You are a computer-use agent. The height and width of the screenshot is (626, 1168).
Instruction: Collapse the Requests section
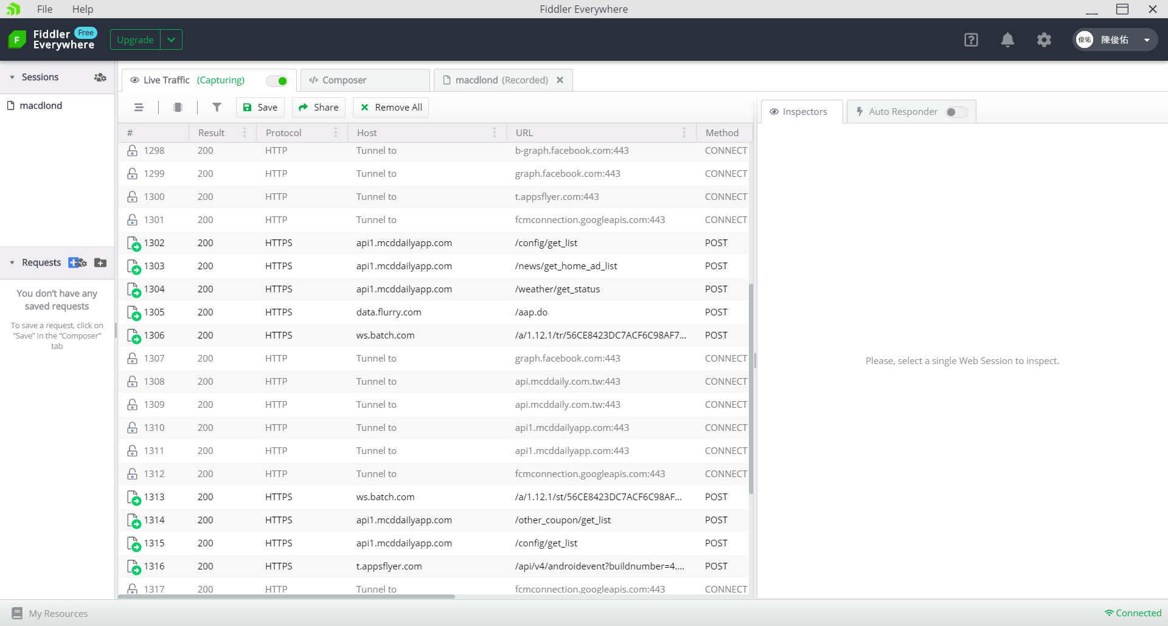(12, 263)
